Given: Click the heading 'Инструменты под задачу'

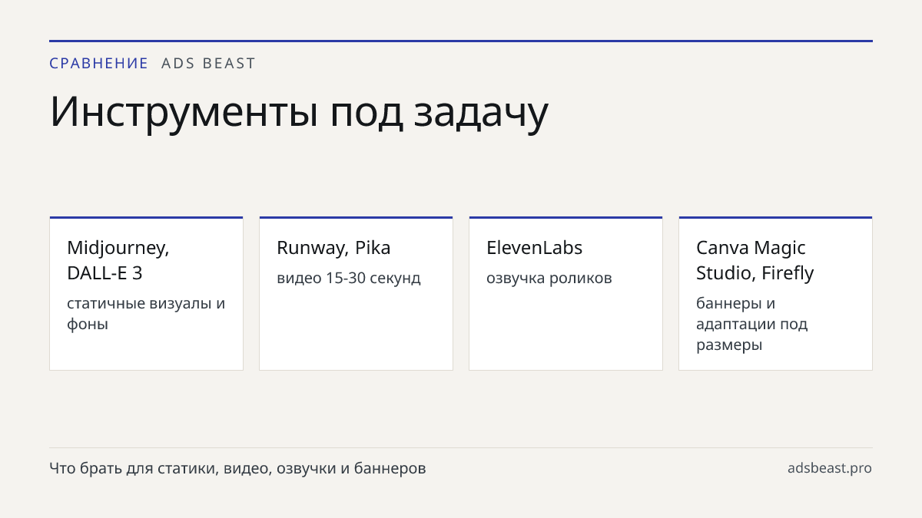Looking at the screenshot, I should (299, 111).
